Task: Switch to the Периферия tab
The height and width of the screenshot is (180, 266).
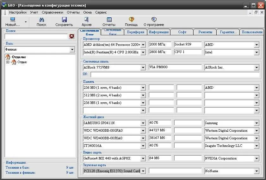Action: [x=136, y=32]
